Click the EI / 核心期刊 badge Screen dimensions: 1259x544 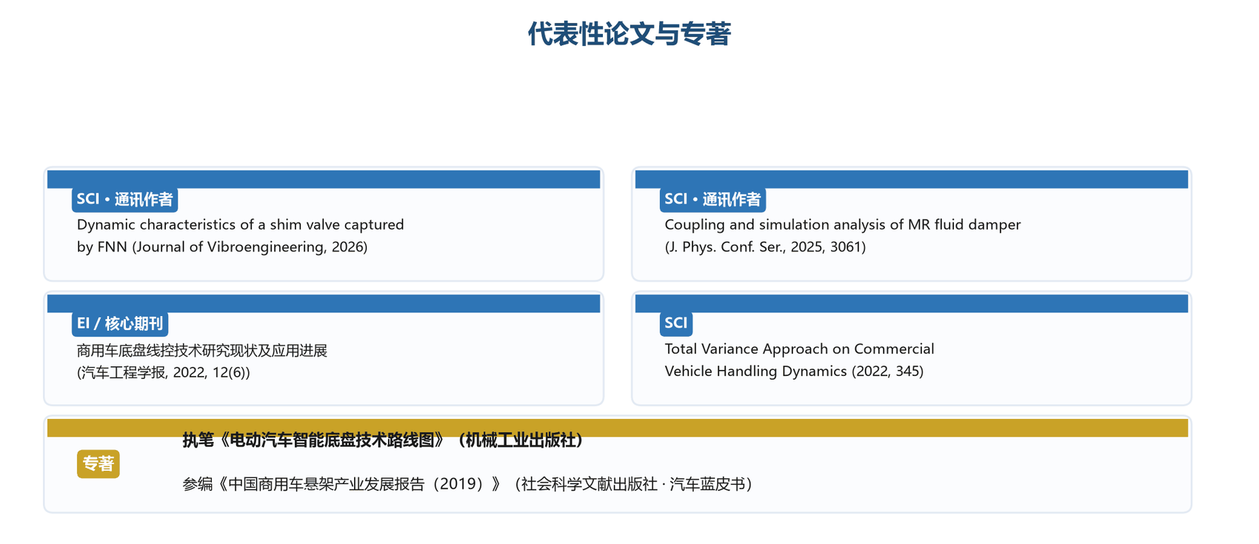[120, 323]
